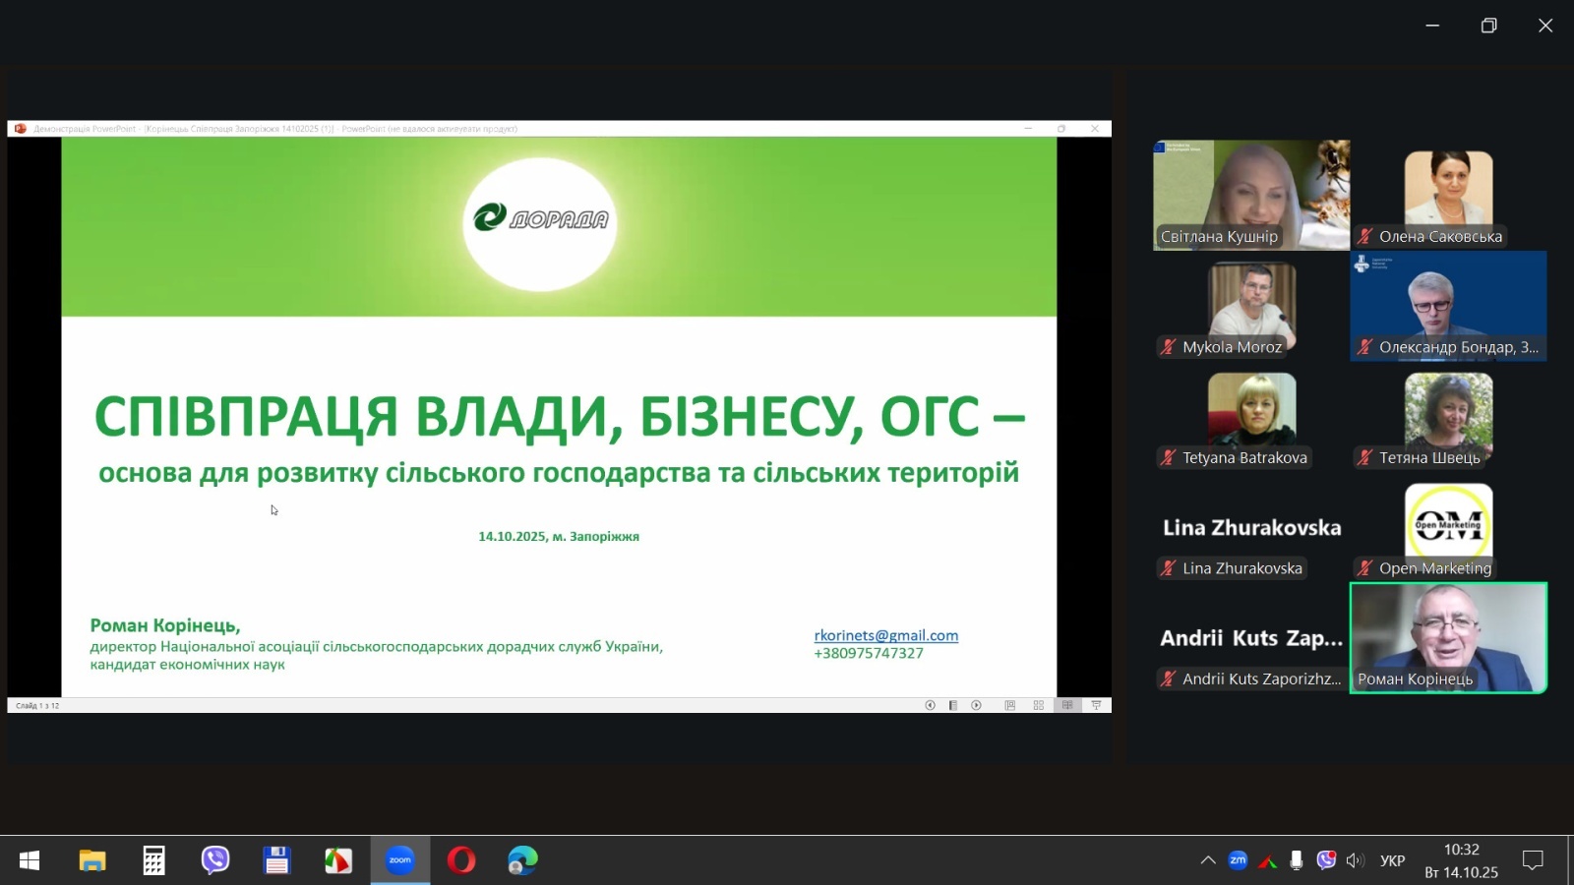Open Zoom from the Windows taskbar

coord(399,860)
